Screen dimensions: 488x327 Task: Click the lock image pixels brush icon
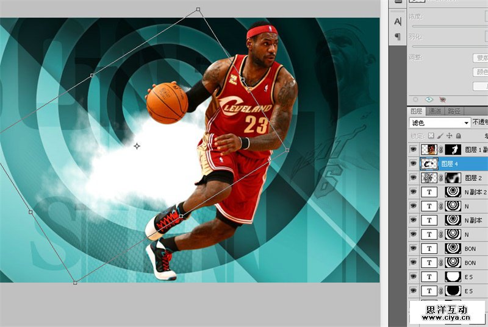click(440, 135)
